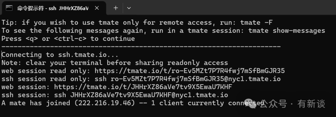Image resolution: width=336 pixels, height=117 pixels.
Task: Click the 'Note: clear your terminal' line
Action: click(114, 63)
